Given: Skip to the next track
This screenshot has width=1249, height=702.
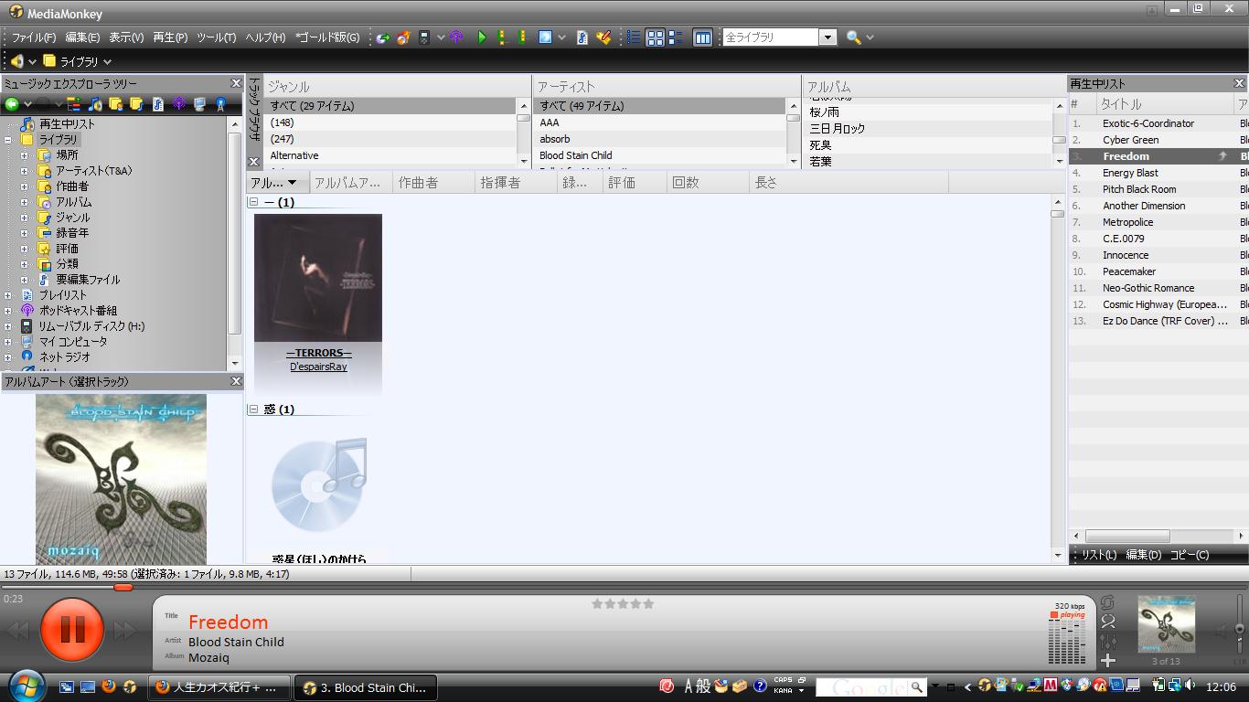Looking at the screenshot, I should coord(124,630).
